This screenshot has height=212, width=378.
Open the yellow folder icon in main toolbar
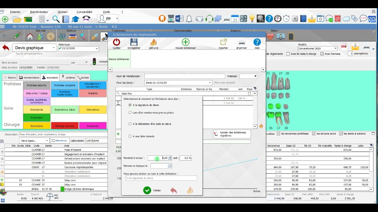[x=17, y=19]
